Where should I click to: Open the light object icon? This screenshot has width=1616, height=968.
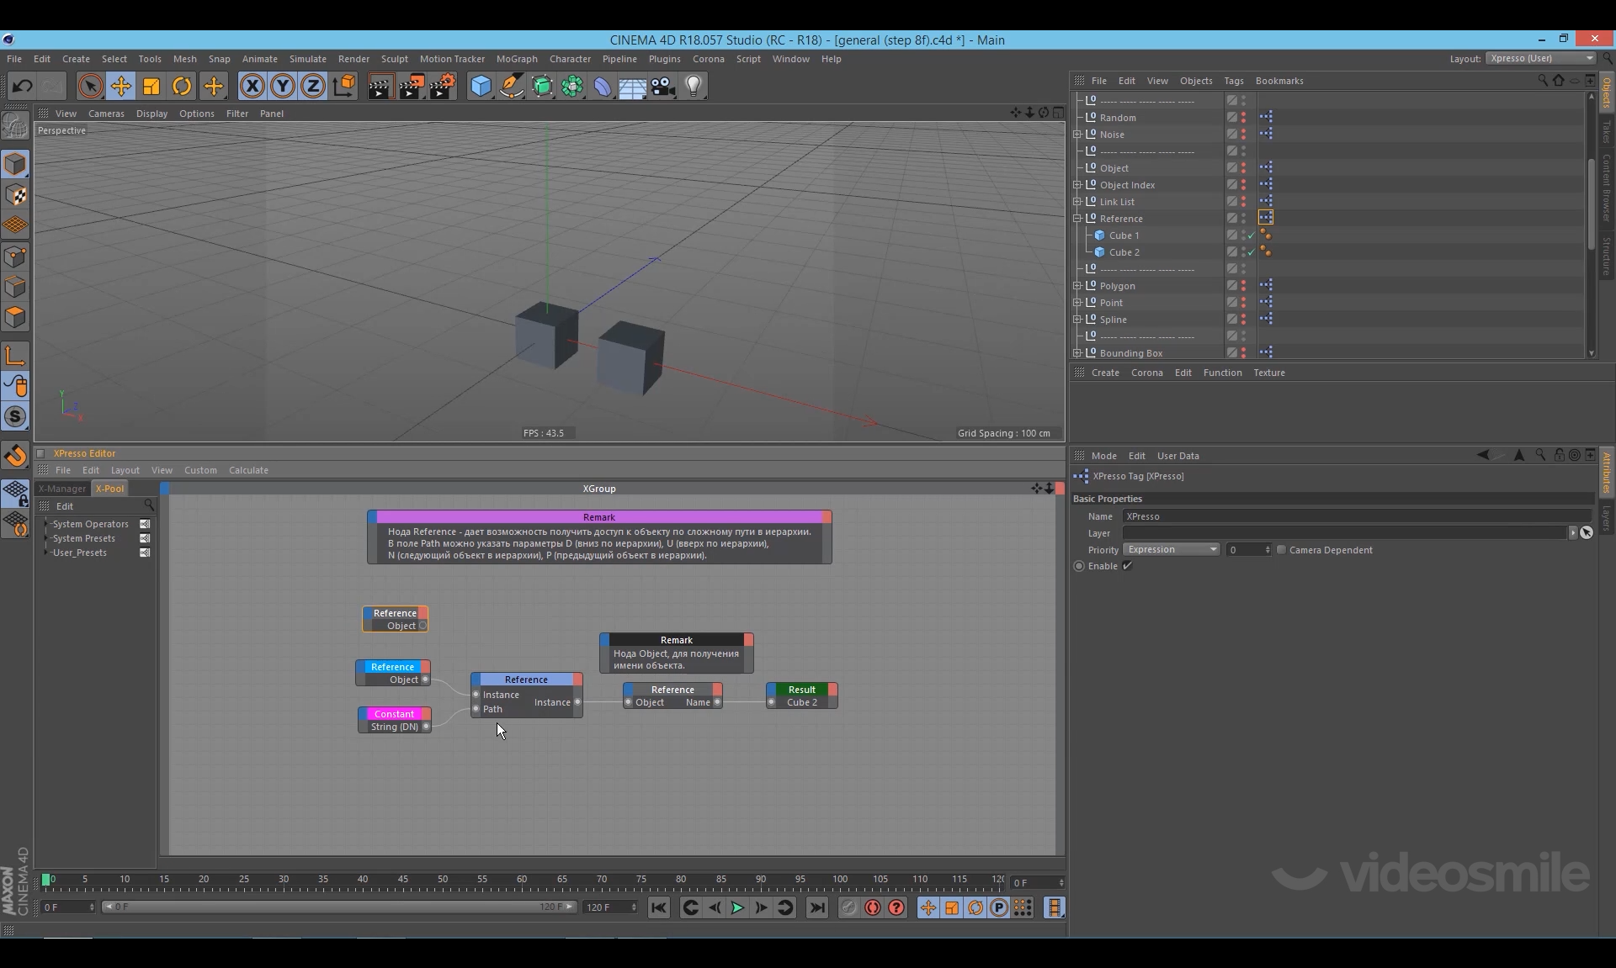[x=694, y=86]
